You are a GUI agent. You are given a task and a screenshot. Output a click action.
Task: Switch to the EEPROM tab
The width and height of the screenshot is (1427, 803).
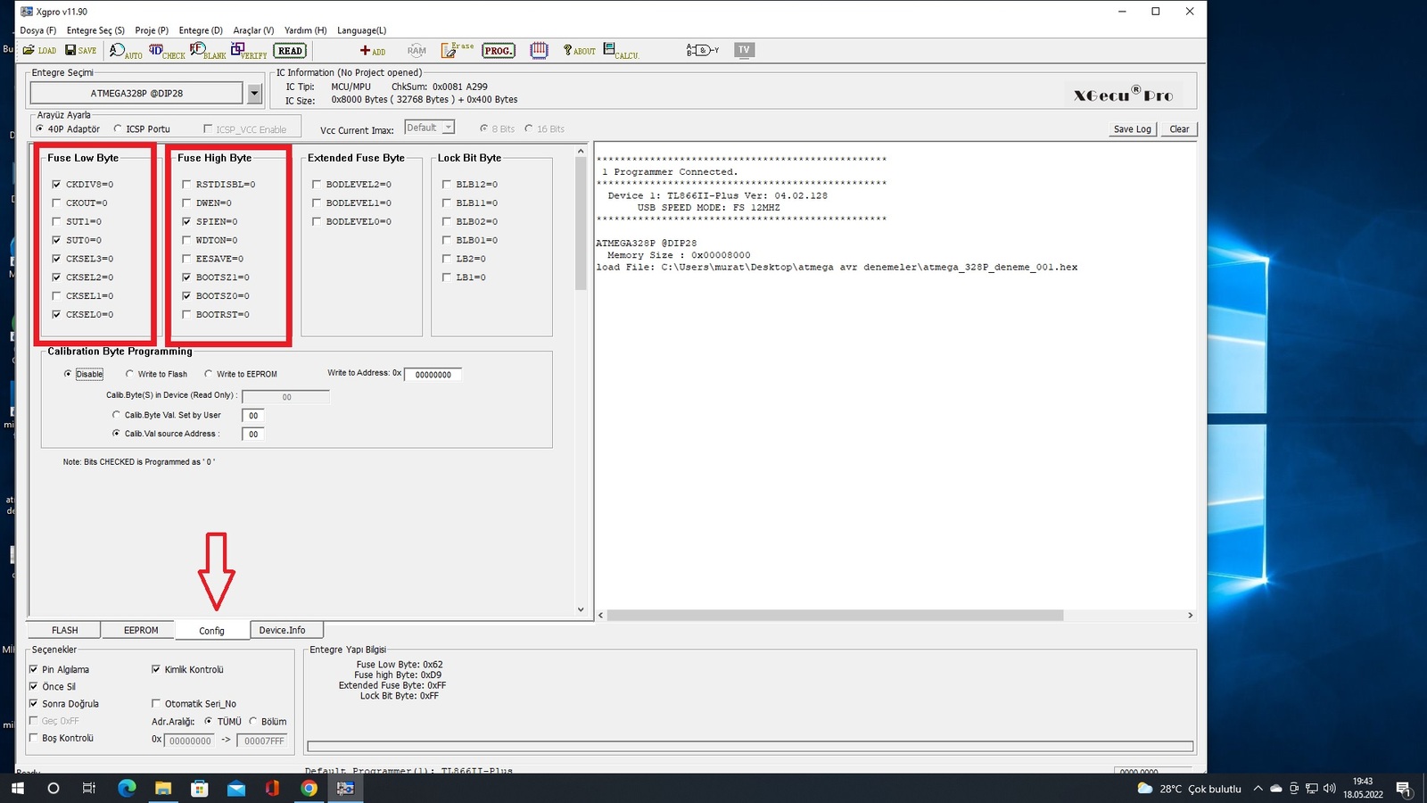[x=140, y=630]
